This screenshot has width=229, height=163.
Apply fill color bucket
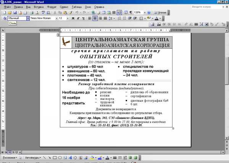(x=92, y=158)
